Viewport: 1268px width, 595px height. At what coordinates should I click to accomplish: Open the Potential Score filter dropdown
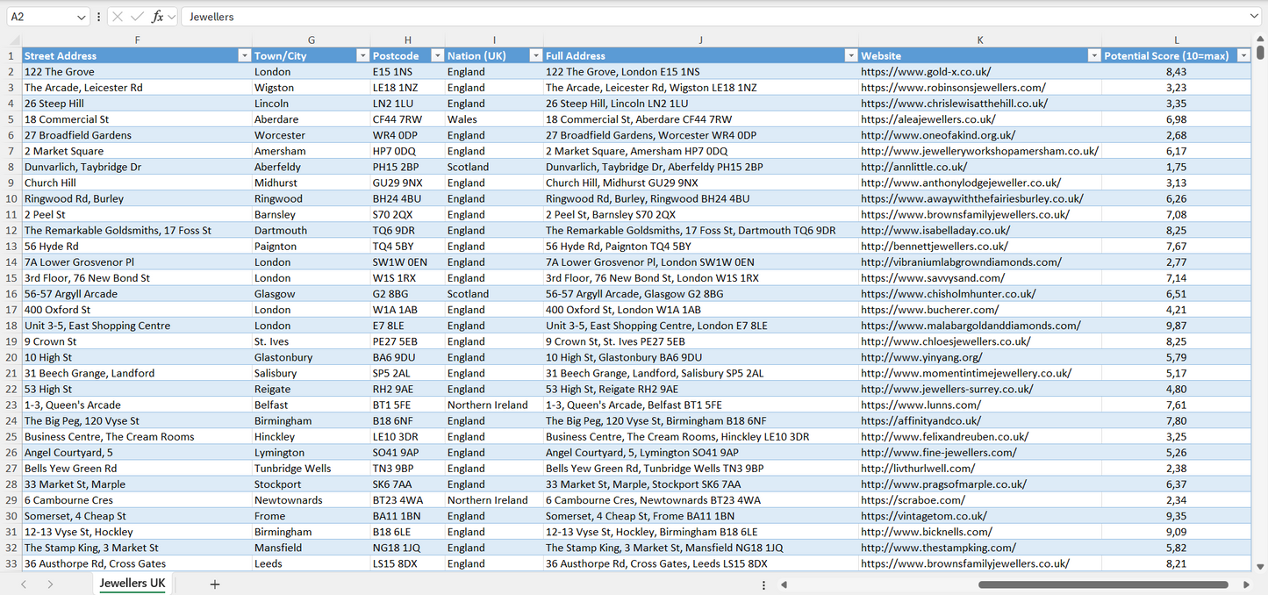coord(1244,54)
